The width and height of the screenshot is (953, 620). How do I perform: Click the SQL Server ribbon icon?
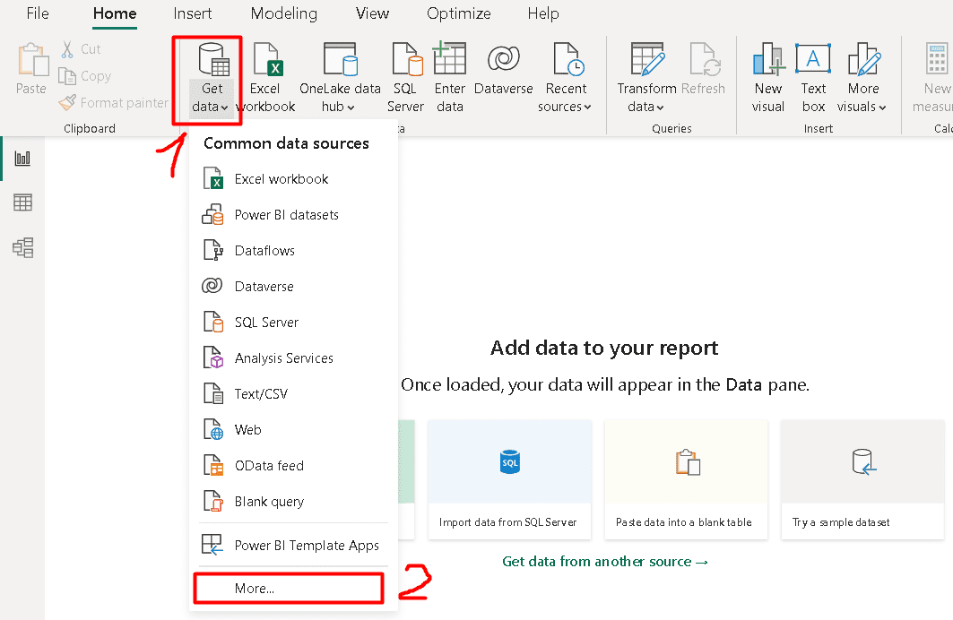[405, 78]
